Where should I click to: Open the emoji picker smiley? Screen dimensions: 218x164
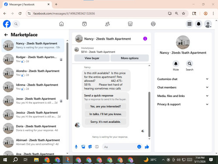[139, 147]
